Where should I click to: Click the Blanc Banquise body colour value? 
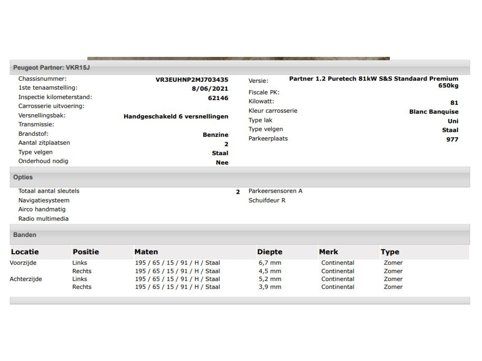click(434, 112)
